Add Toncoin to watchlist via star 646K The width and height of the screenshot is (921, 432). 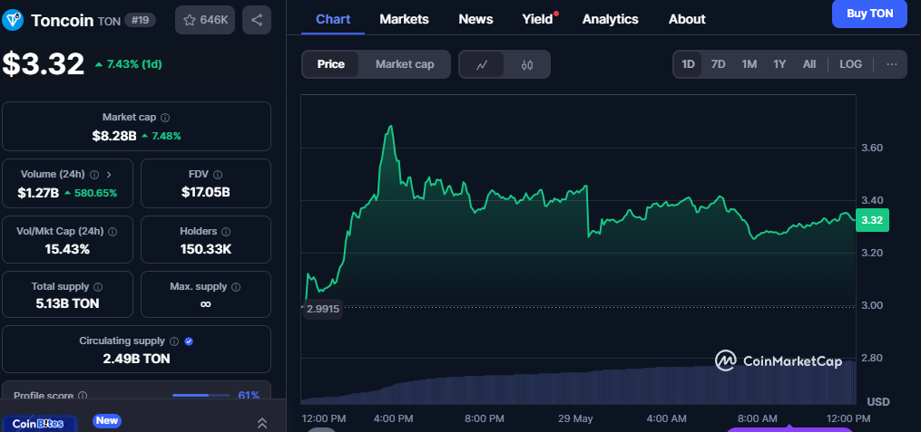click(206, 20)
